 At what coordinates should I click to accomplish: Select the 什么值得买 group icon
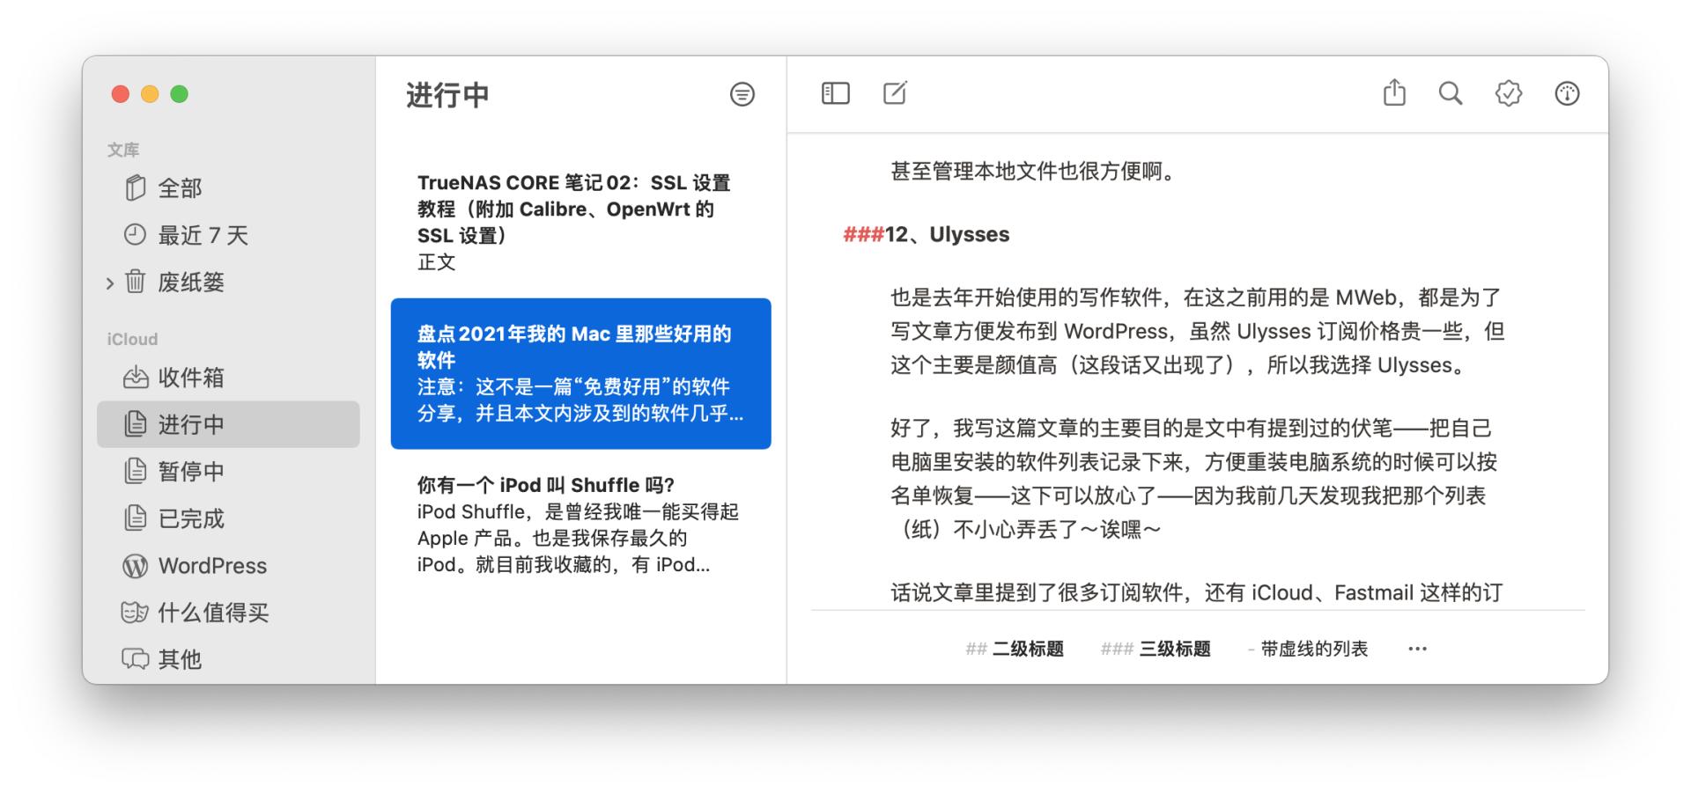134,613
